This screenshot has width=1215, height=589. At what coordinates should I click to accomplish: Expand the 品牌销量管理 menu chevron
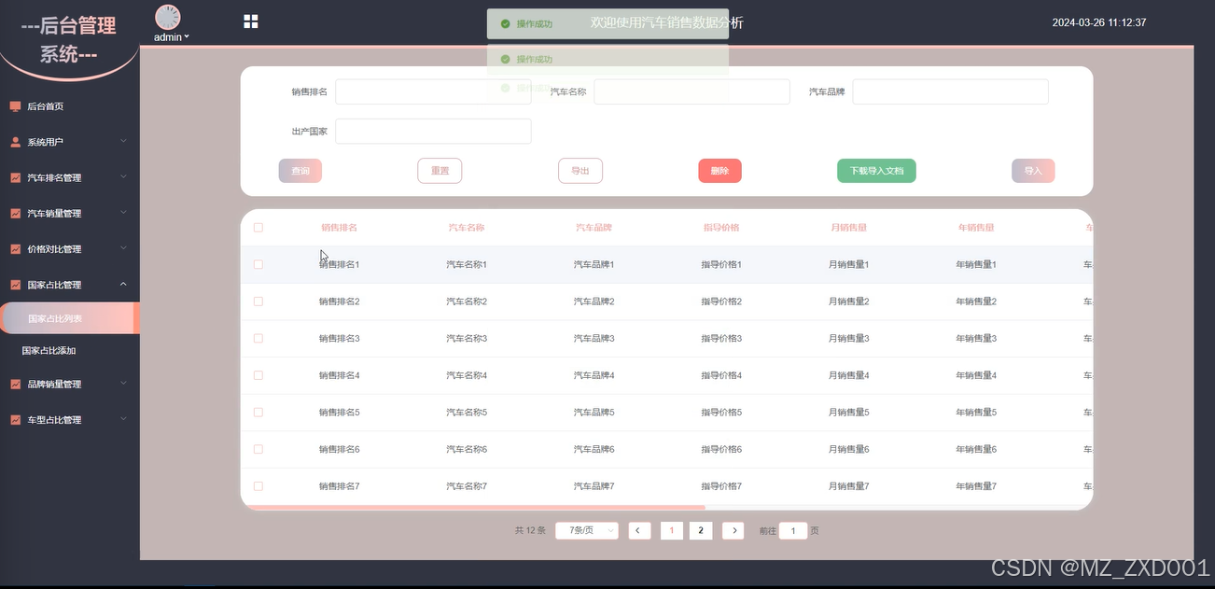coord(123,384)
